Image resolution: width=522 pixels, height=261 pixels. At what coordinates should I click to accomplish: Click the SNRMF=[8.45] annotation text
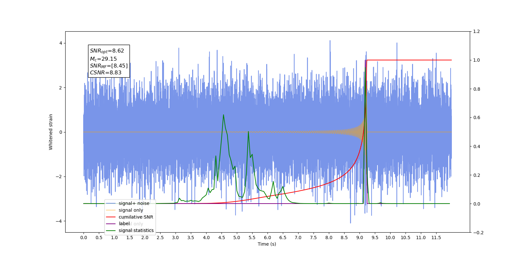(109, 66)
